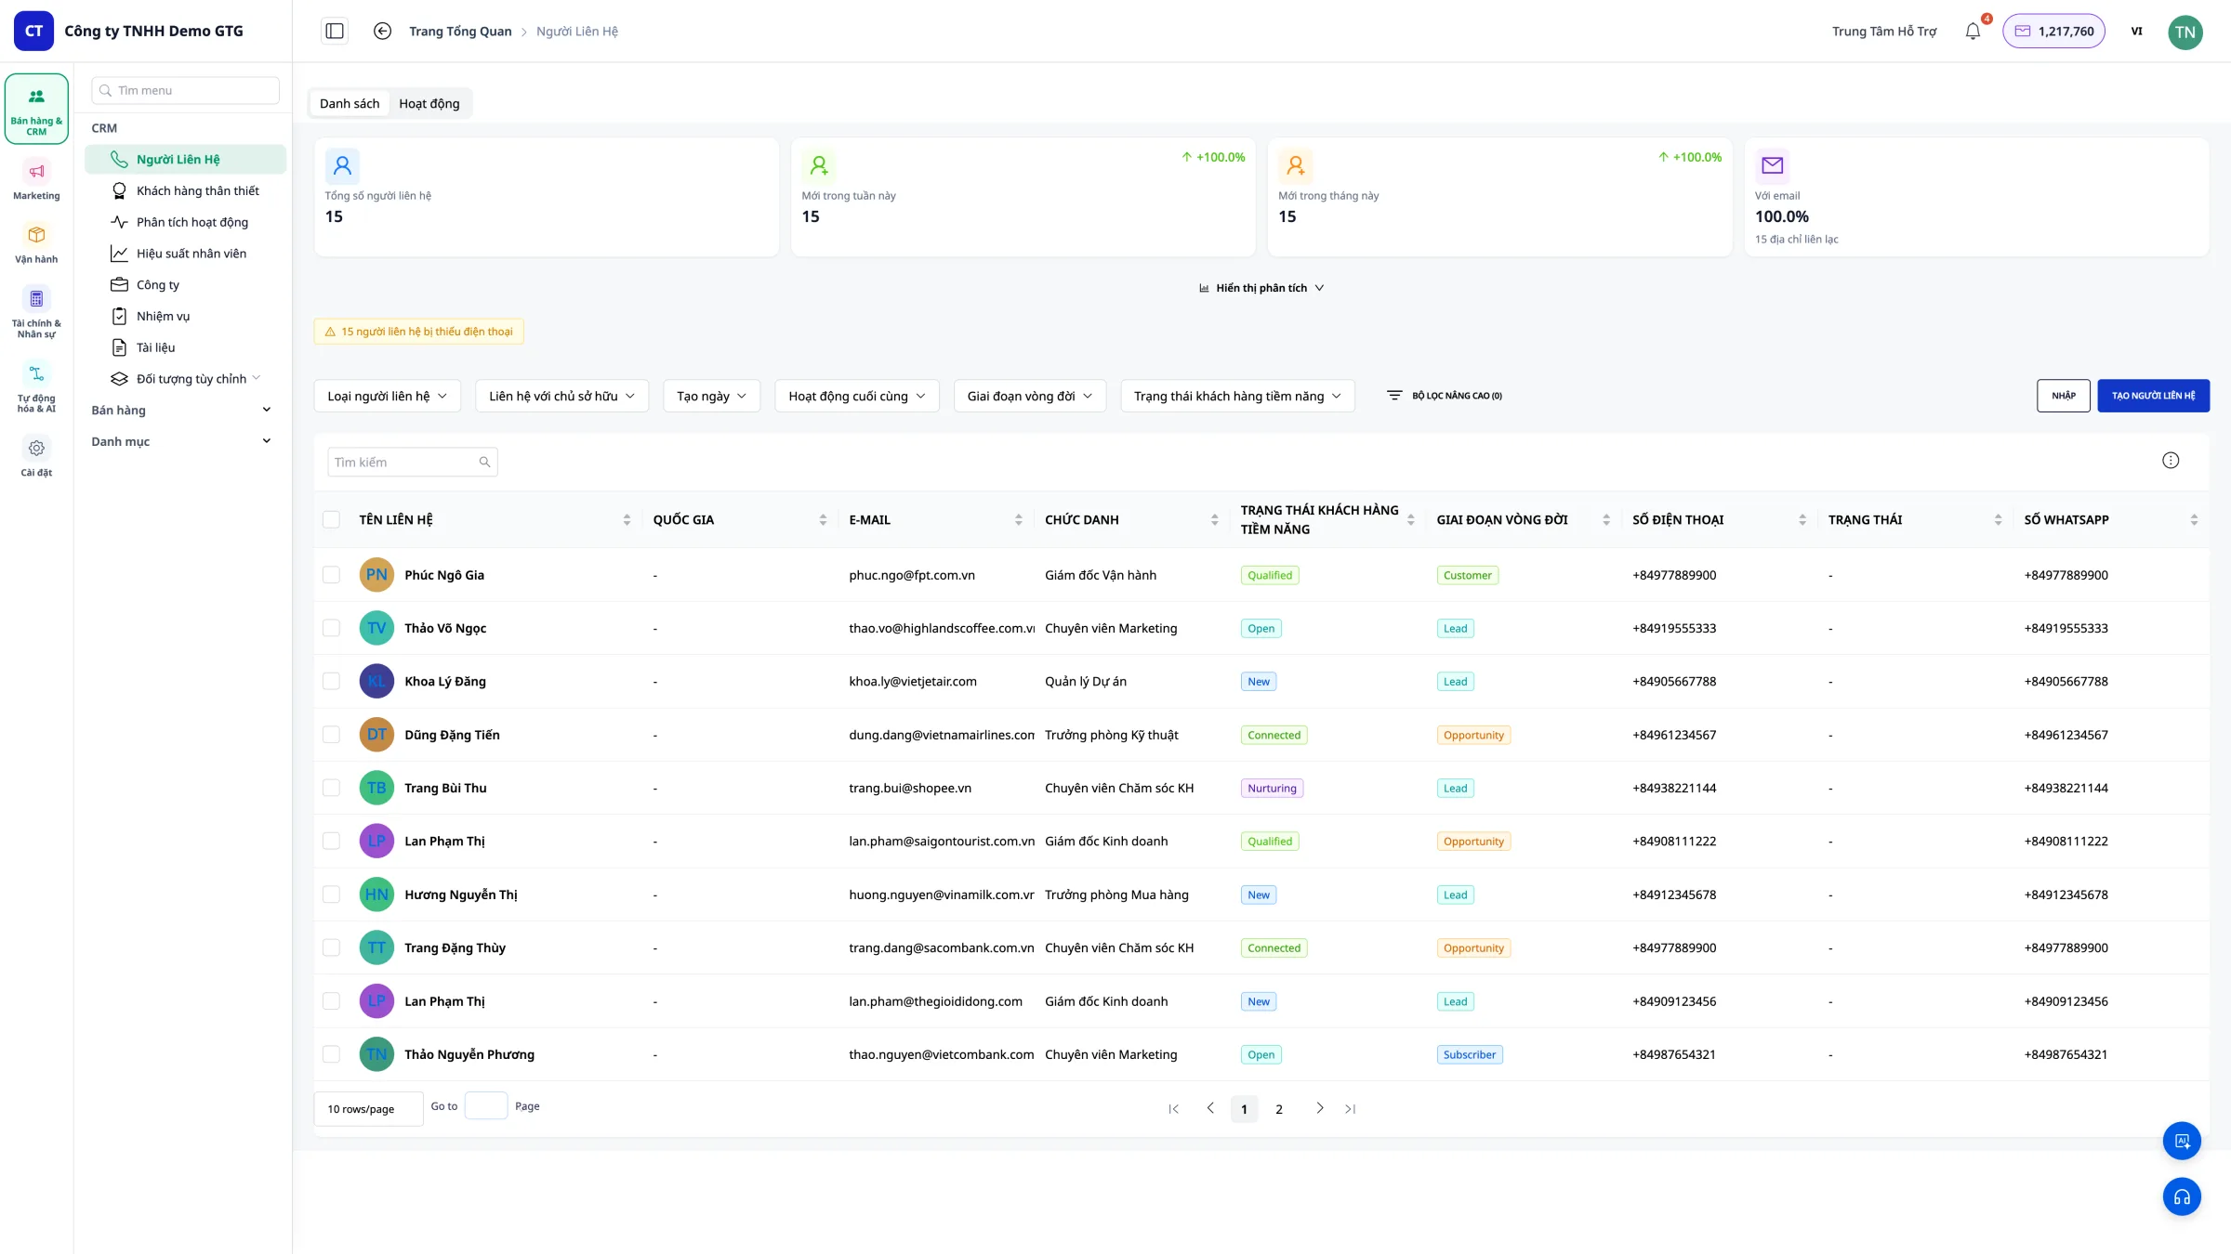Open the notifications bell

pos(1973,31)
